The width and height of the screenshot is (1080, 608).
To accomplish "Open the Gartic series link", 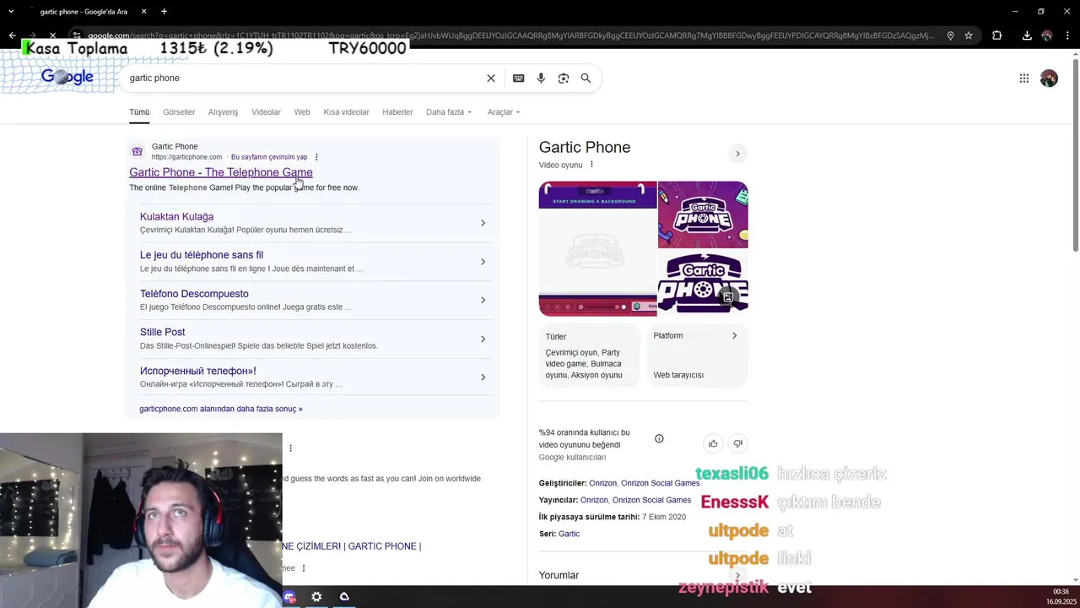I will click(x=569, y=534).
